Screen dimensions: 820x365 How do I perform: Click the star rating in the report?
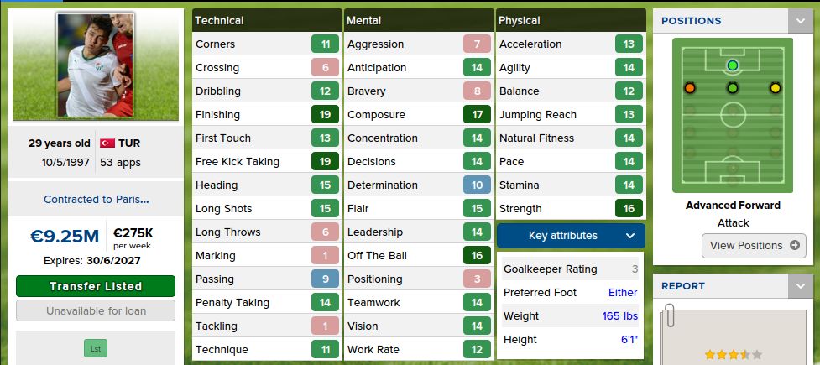tap(733, 355)
